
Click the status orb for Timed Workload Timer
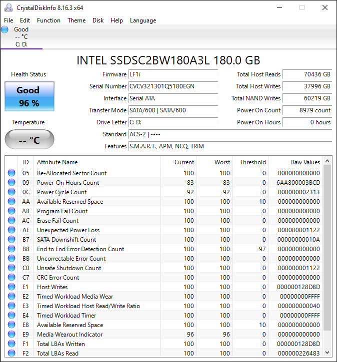coord(11,315)
